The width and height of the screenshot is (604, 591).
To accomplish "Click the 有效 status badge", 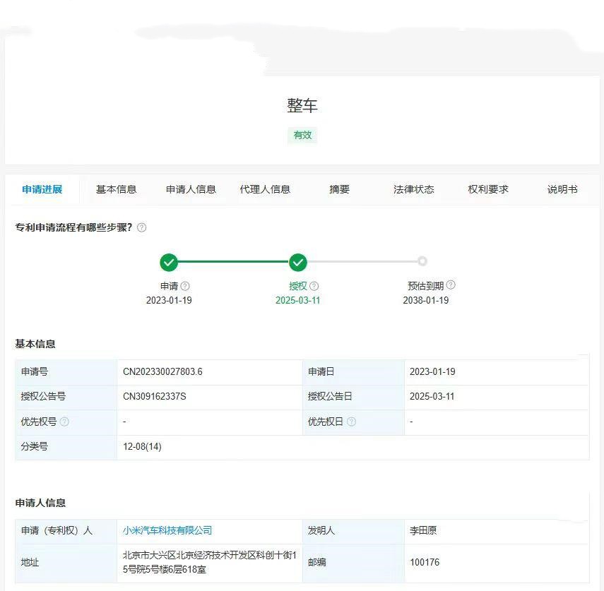I will (302, 135).
